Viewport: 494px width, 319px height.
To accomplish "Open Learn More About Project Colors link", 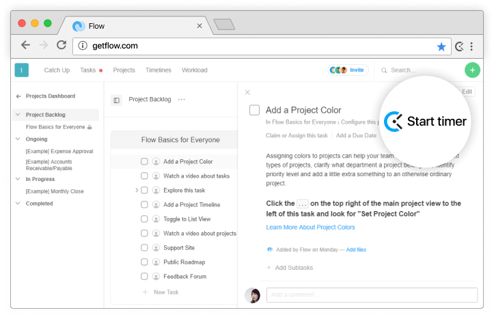I will [310, 227].
